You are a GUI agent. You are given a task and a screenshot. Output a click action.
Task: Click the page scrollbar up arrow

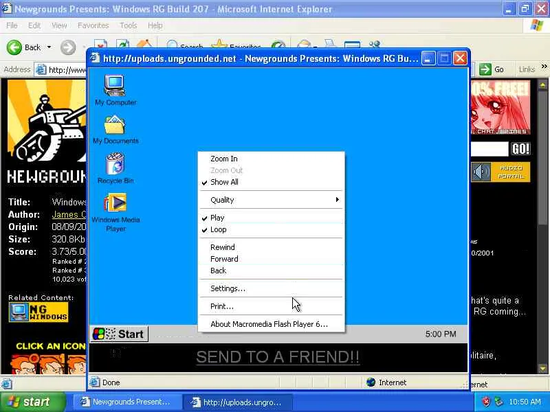[542, 84]
